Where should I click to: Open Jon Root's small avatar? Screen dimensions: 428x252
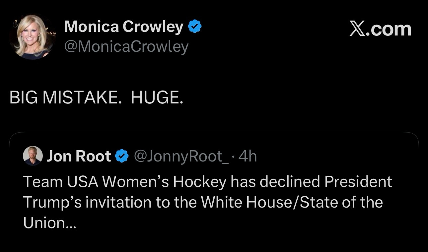point(33,156)
